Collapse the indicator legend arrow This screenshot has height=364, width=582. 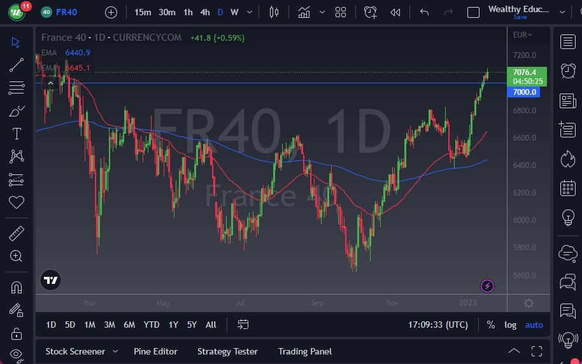pyautogui.click(x=50, y=83)
